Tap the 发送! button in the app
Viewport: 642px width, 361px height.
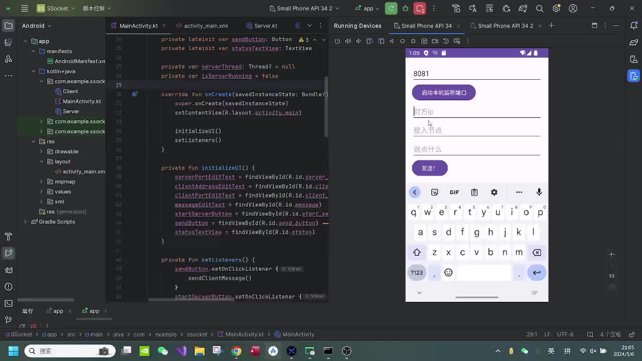tap(429, 168)
